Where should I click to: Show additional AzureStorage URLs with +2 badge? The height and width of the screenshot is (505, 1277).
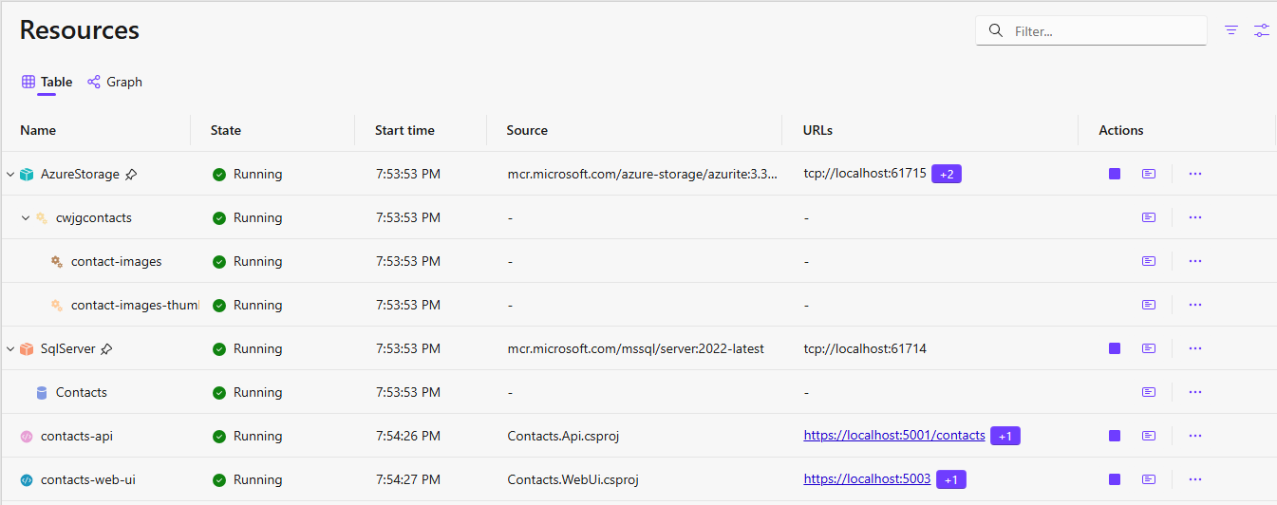tap(947, 174)
